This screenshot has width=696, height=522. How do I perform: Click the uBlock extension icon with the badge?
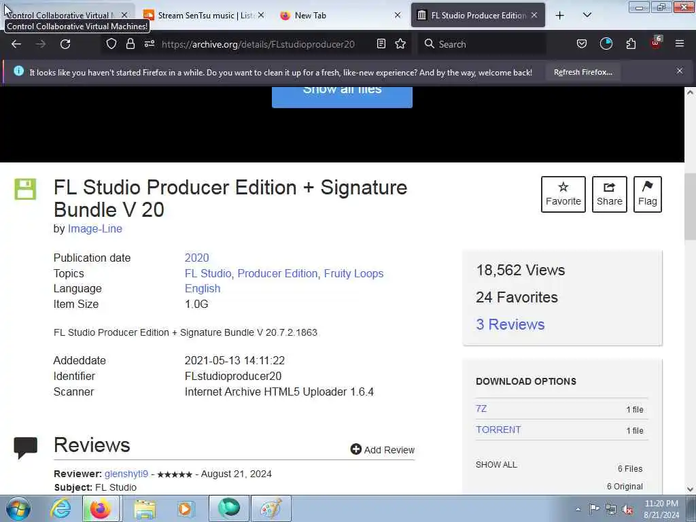point(656,43)
